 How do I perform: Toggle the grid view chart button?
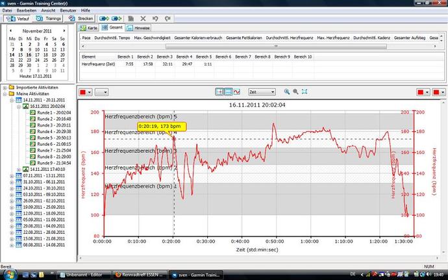click(219, 92)
